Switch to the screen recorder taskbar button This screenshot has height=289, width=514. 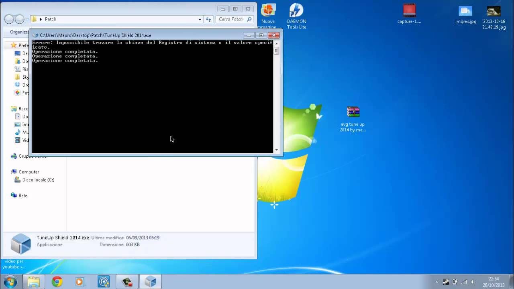[x=127, y=282]
